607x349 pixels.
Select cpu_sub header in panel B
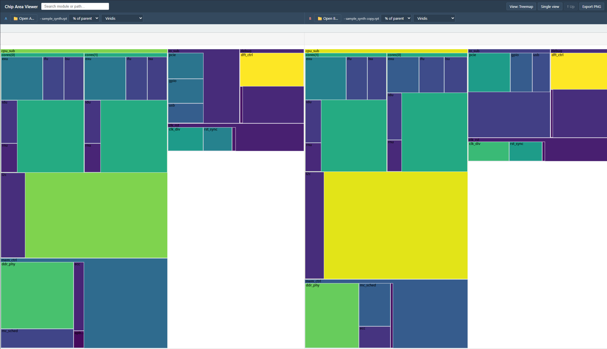tap(386, 51)
